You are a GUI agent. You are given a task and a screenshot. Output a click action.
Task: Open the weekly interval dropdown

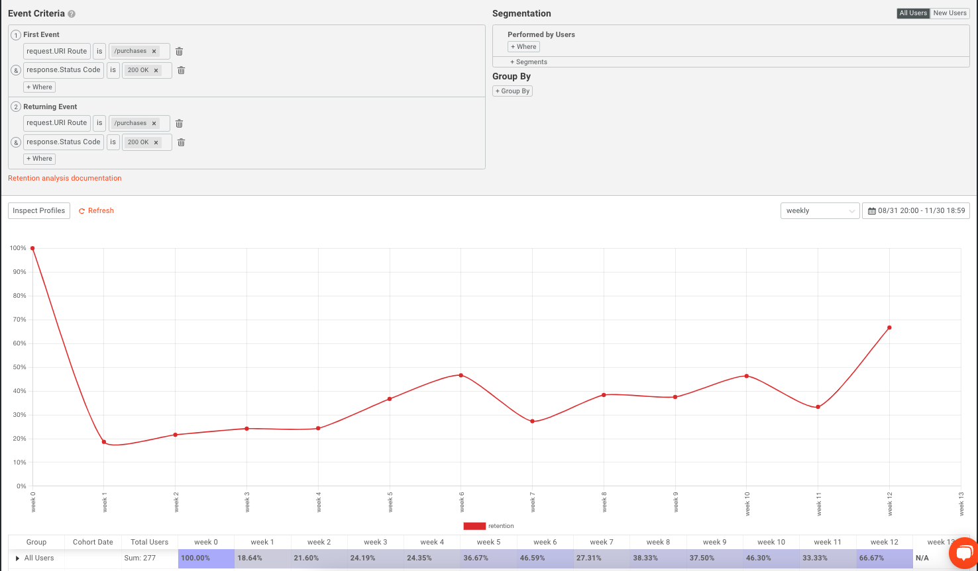click(820, 210)
